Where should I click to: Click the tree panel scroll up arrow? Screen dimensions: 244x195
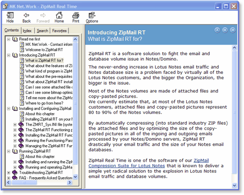tap(75, 39)
